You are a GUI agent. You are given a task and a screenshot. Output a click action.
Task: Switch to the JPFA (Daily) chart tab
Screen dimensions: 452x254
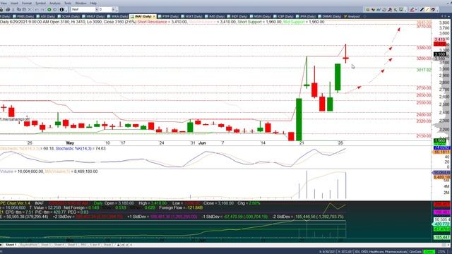(x=306, y=16)
